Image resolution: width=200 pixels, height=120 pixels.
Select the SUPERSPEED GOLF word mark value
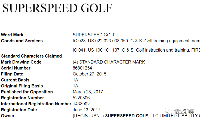[94, 35]
